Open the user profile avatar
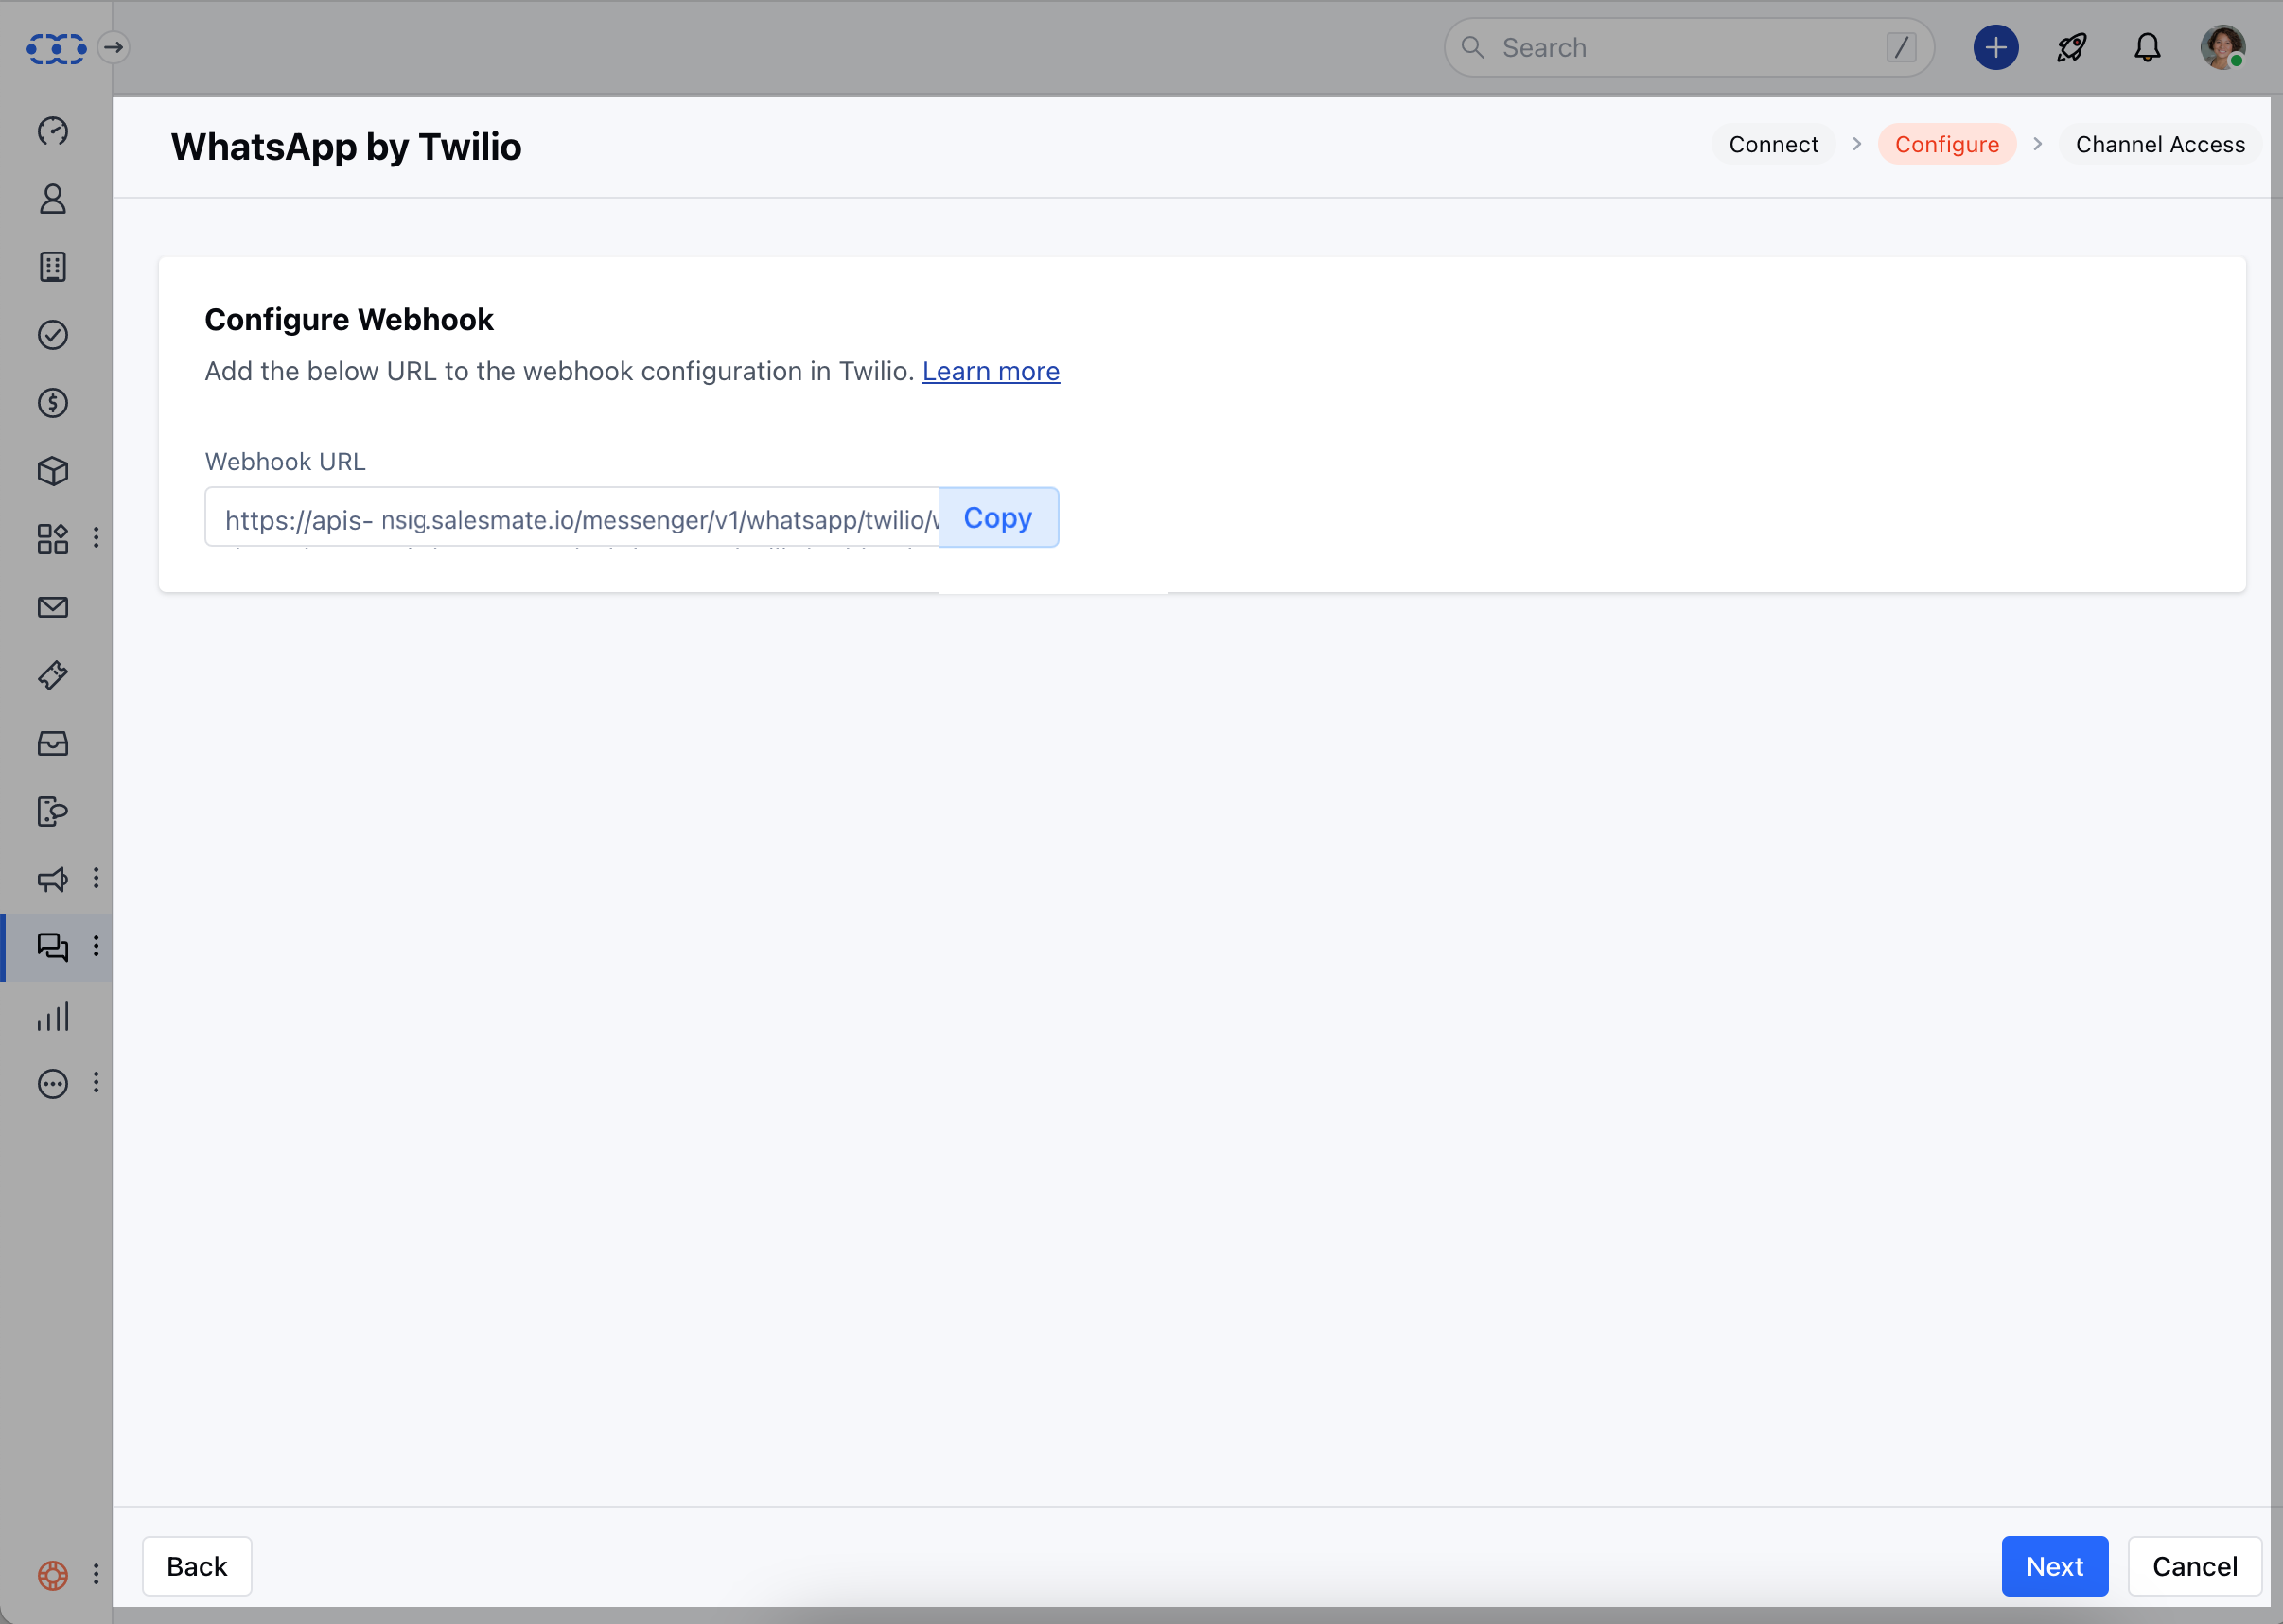 2222,47
